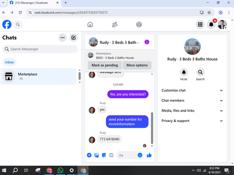This screenshot has height=175, width=234.
Task: Select the message '773 6418040'
Action: pyautogui.click(x=110, y=139)
